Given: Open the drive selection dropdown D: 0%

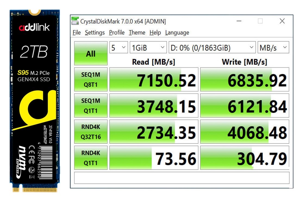Looking at the screenshot, I should click(x=212, y=48).
